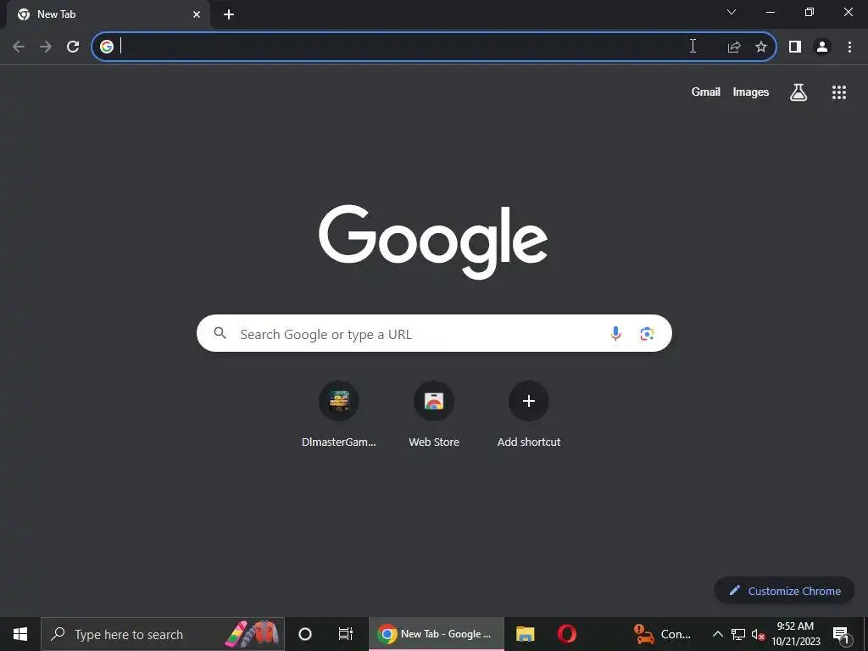Open the Google apps grid
Screen dimensions: 868x651
point(839,92)
